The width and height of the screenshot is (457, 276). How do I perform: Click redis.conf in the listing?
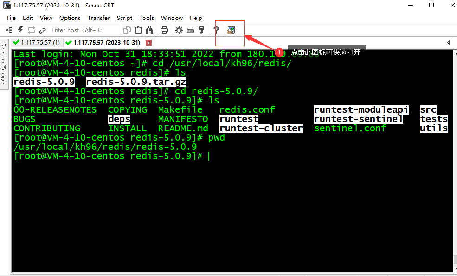pos(247,110)
